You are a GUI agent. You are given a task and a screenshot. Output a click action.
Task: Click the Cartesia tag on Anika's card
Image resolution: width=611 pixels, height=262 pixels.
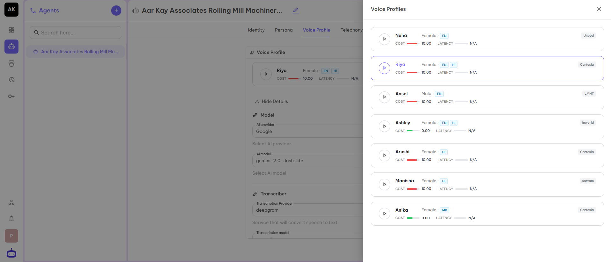pos(587,210)
